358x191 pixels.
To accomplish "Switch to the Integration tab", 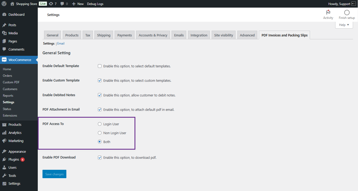I will [x=199, y=35].
